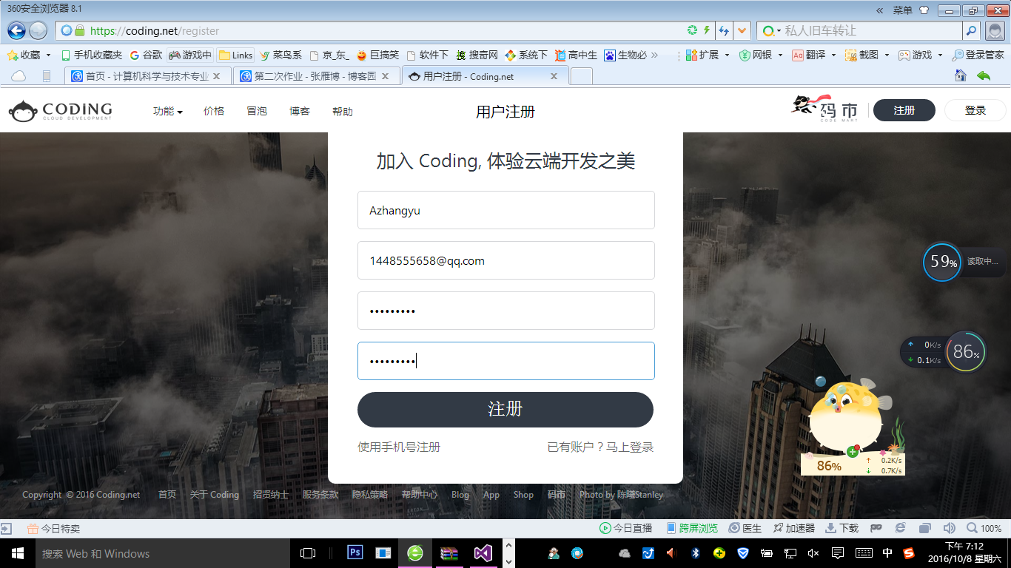Open the search engine selector dropdown in the search box
The width and height of the screenshot is (1011, 568).
coord(772,30)
